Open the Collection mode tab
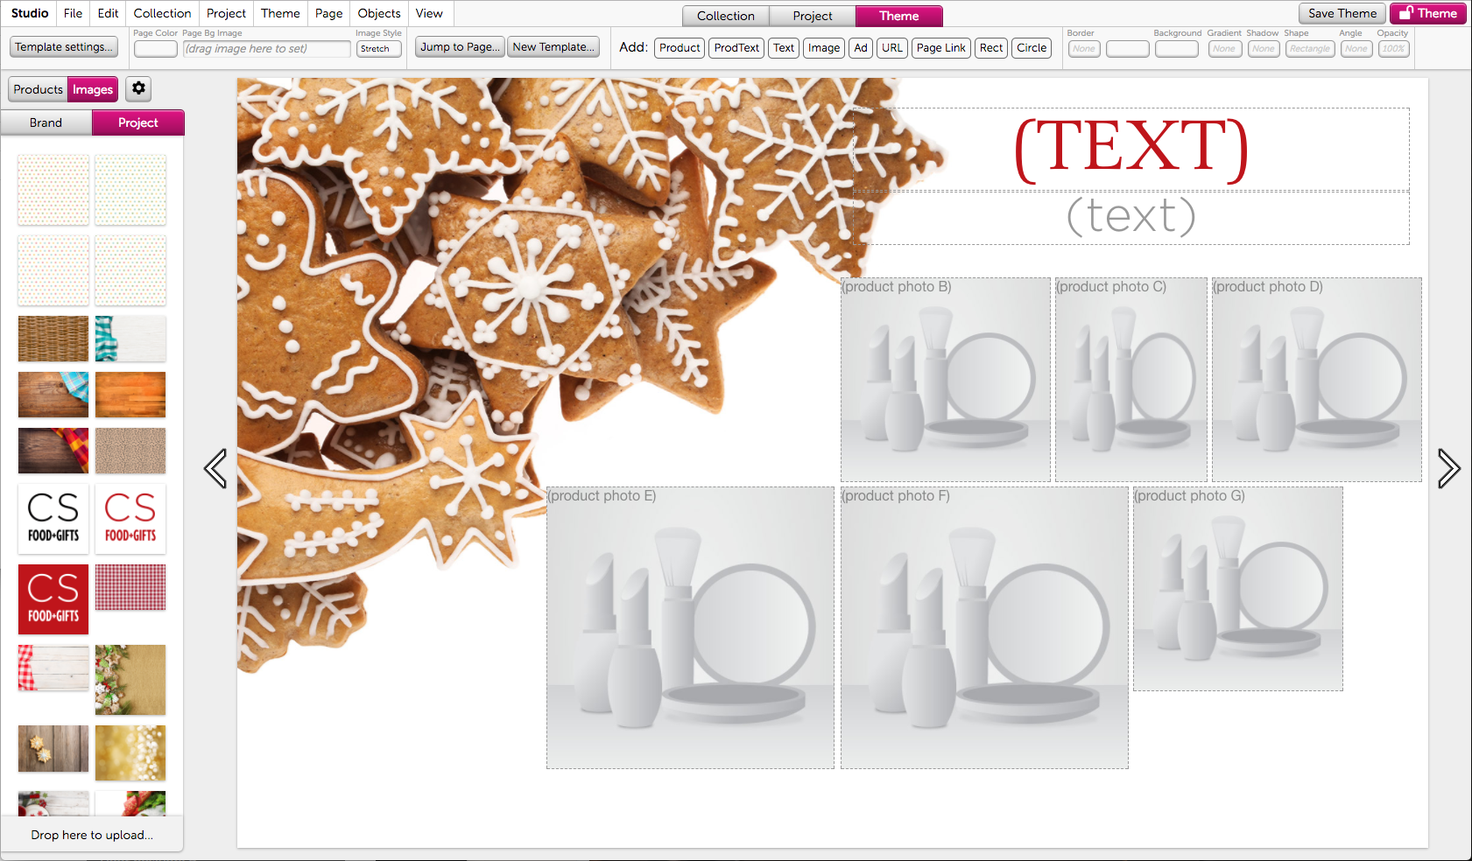Viewport: 1472px width, 861px height. [726, 16]
